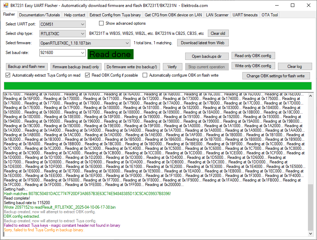317x240 pixels.
Task: Maximize the flasher window
Action: click(293, 6)
